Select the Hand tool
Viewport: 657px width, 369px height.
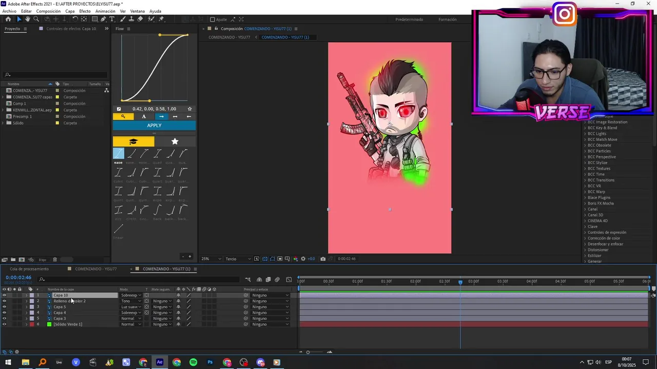[x=28, y=19]
